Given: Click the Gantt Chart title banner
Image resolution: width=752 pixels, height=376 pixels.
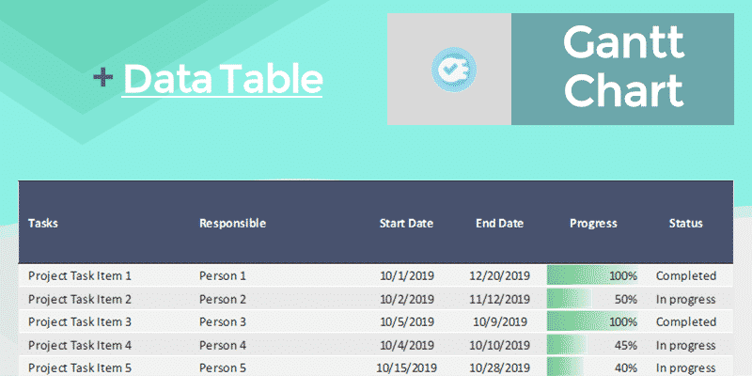Looking at the screenshot, I should click(622, 69).
